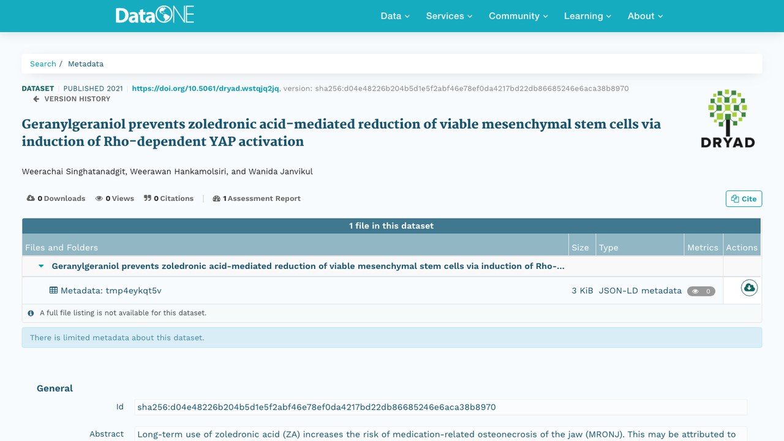Click the 0 Downloads count text
Viewport: 784px width, 441px height.
click(x=61, y=198)
